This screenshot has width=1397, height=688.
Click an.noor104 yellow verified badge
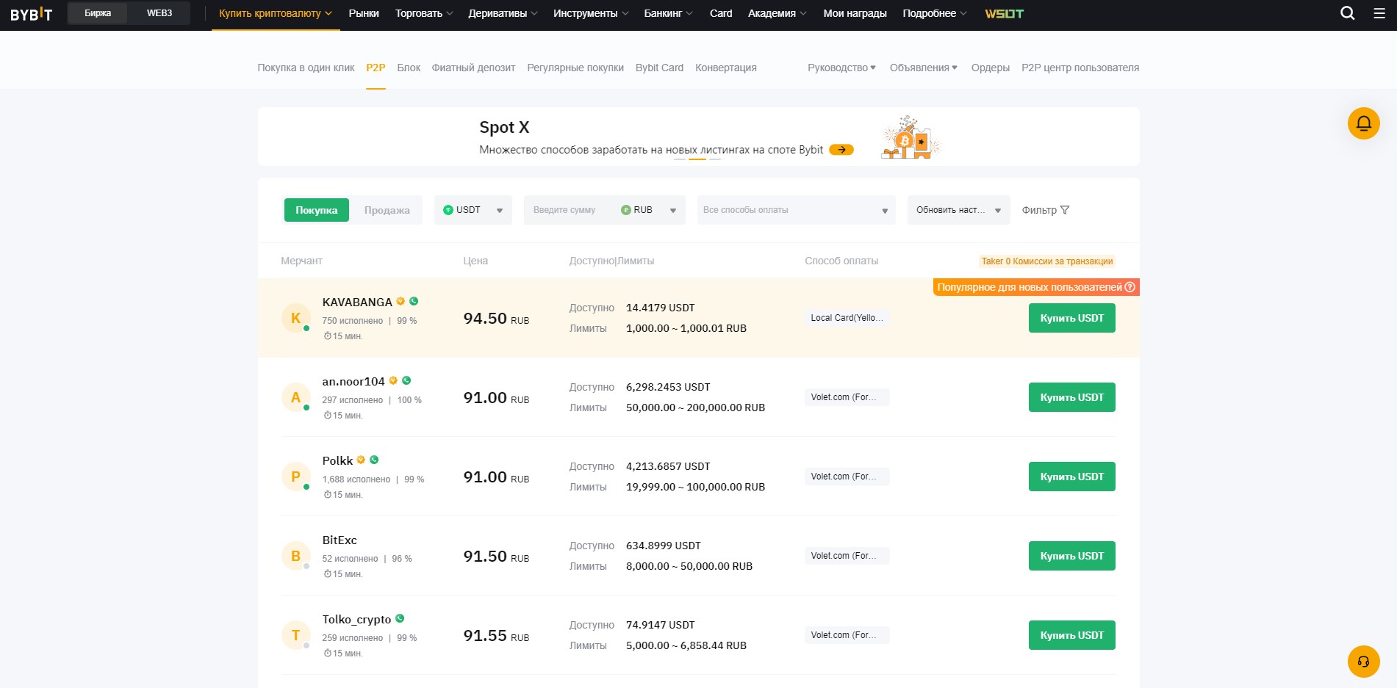[393, 380]
